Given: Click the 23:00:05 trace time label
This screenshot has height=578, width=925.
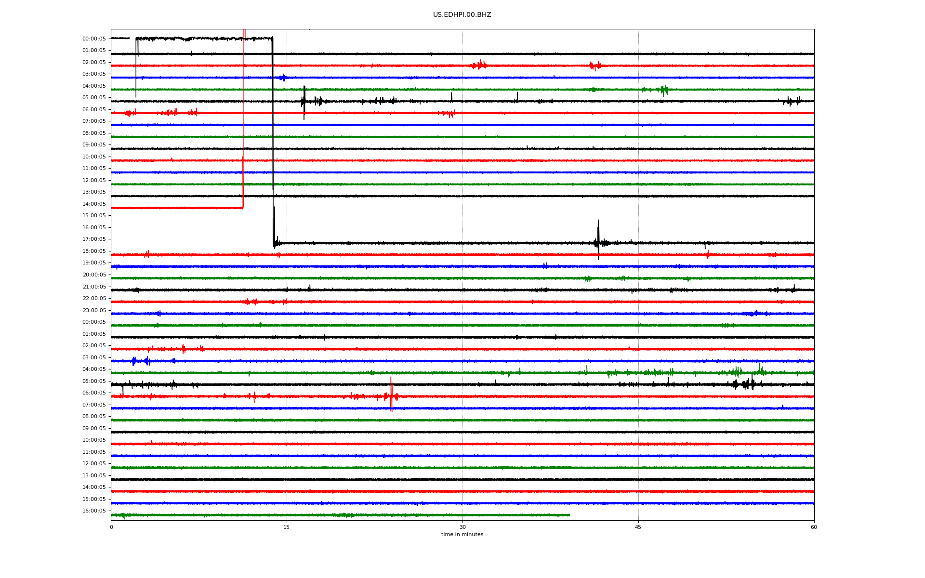Looking at the screenshot, I should [94, 311].
